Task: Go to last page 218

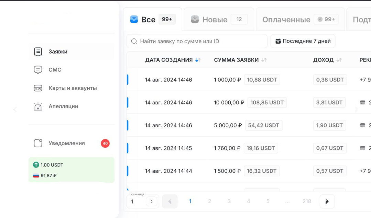Action: pos(307,201)
